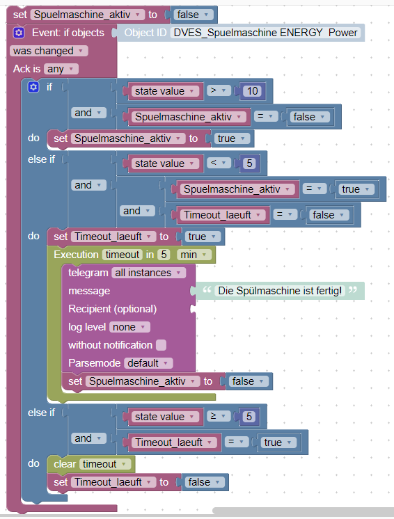Open the true dropdown in the do set Spuelmaschine_aktiv block
394x519 pixels.
point(231,138)
